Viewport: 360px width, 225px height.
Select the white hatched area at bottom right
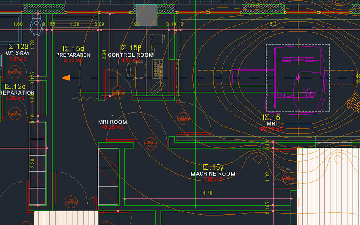pos(328,186)
